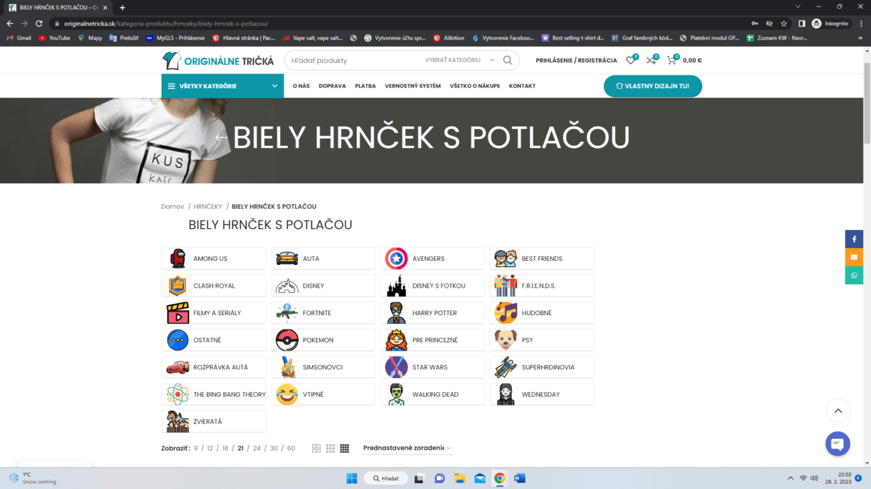The image size is (871, 489).
Task: Expand the Všetky kategórie menu
Action: (222, 86)
